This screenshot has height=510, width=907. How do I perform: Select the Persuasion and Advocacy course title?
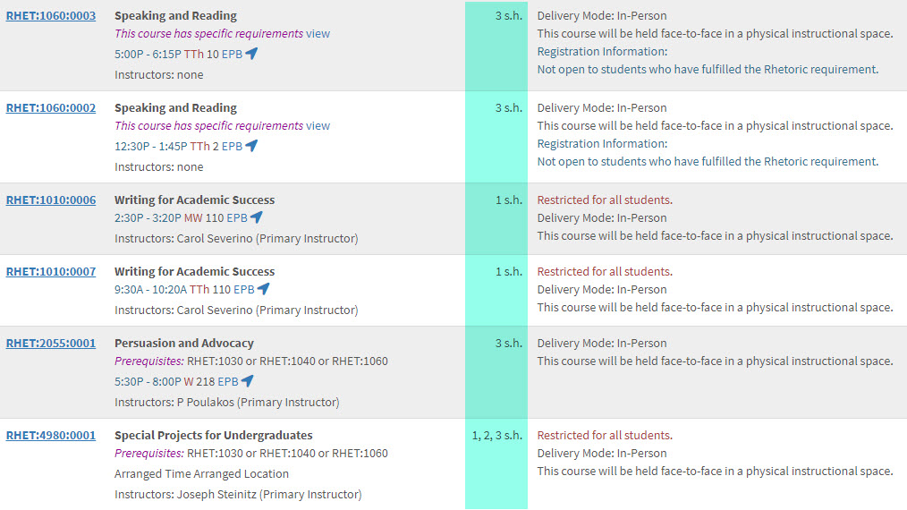184,343
